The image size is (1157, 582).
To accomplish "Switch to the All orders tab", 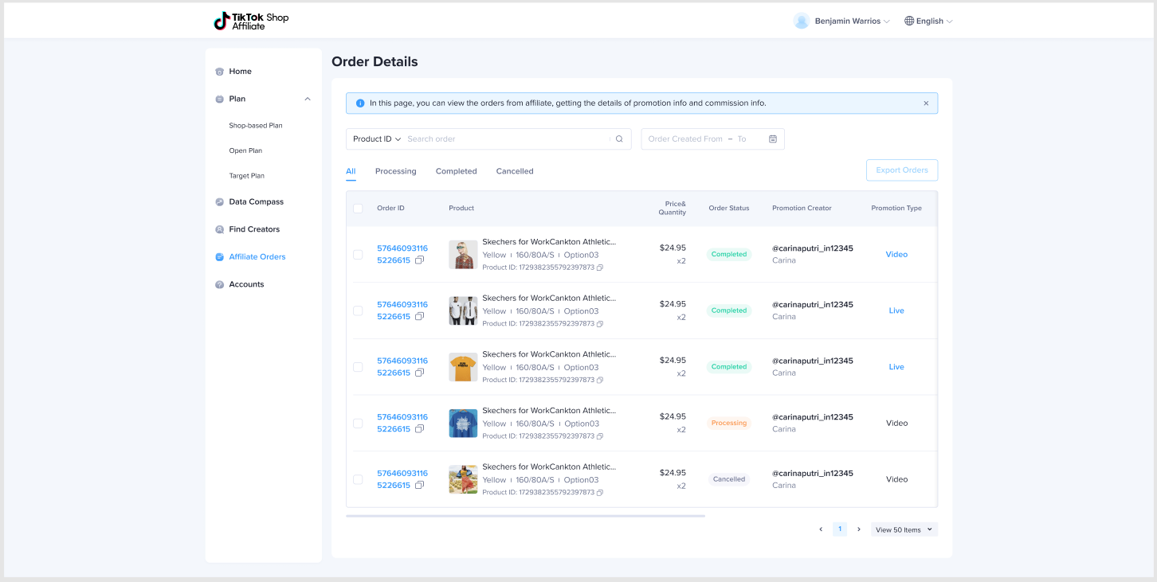I will [351, 172].
